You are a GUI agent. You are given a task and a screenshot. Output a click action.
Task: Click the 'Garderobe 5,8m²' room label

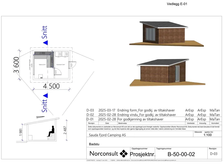tap(61, 65)
